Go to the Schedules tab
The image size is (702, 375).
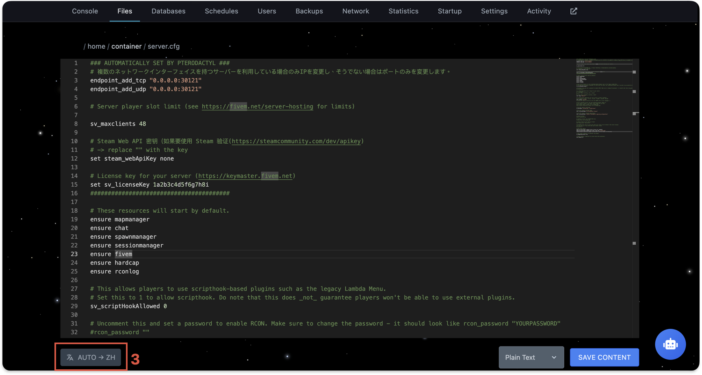[x=221, y=11]
